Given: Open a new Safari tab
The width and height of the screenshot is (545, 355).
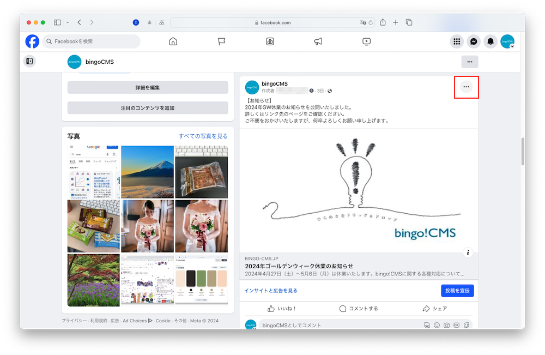Looking at the screenshot, I should pyautogui.click(x=396, y=22).
